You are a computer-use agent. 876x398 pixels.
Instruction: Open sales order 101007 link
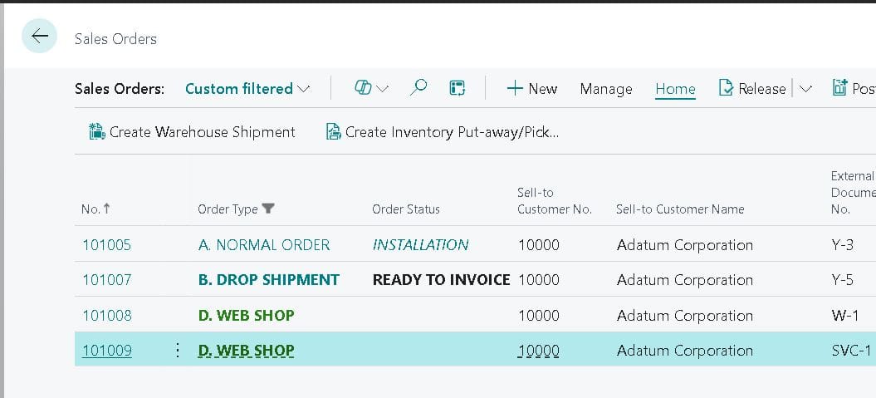coord(107,279)
